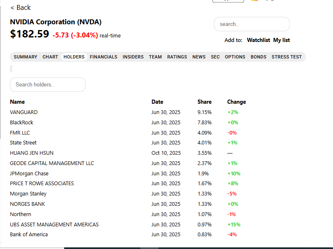Open the Bonds tab
This screenshot has height=249, width=333.
coord(258,57)
